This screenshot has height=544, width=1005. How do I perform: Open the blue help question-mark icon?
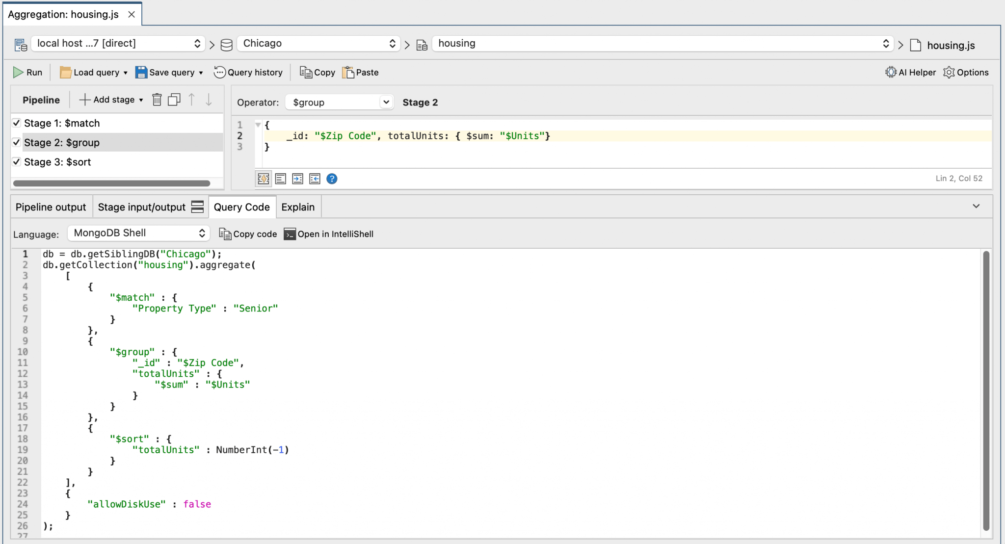click(332, 179)
